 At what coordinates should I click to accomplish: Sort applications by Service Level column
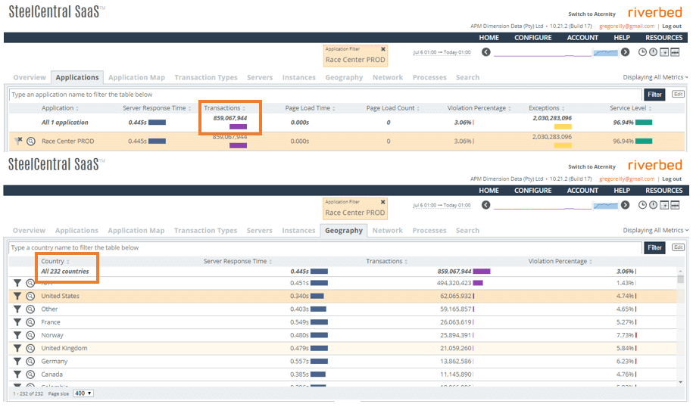(x=630, y=108)
